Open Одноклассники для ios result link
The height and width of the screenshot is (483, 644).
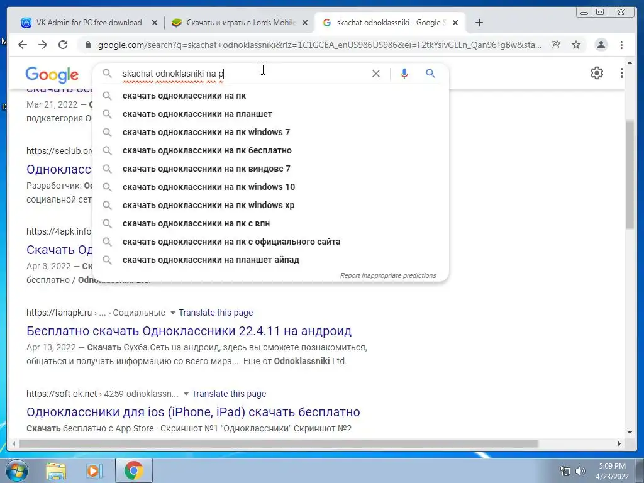point(193,412)
